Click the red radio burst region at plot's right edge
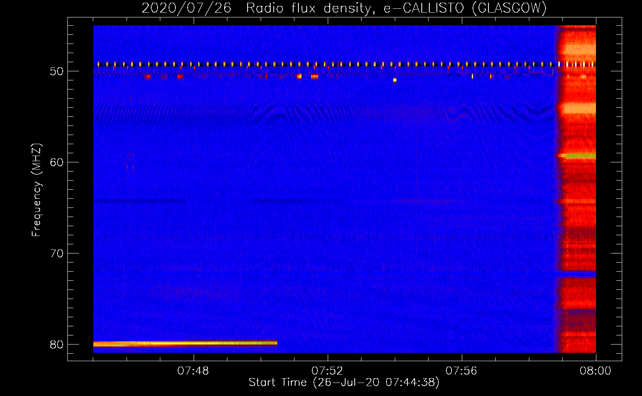This screenshot has width=642, height=396. pyautogui.click(x=576, y=189)
